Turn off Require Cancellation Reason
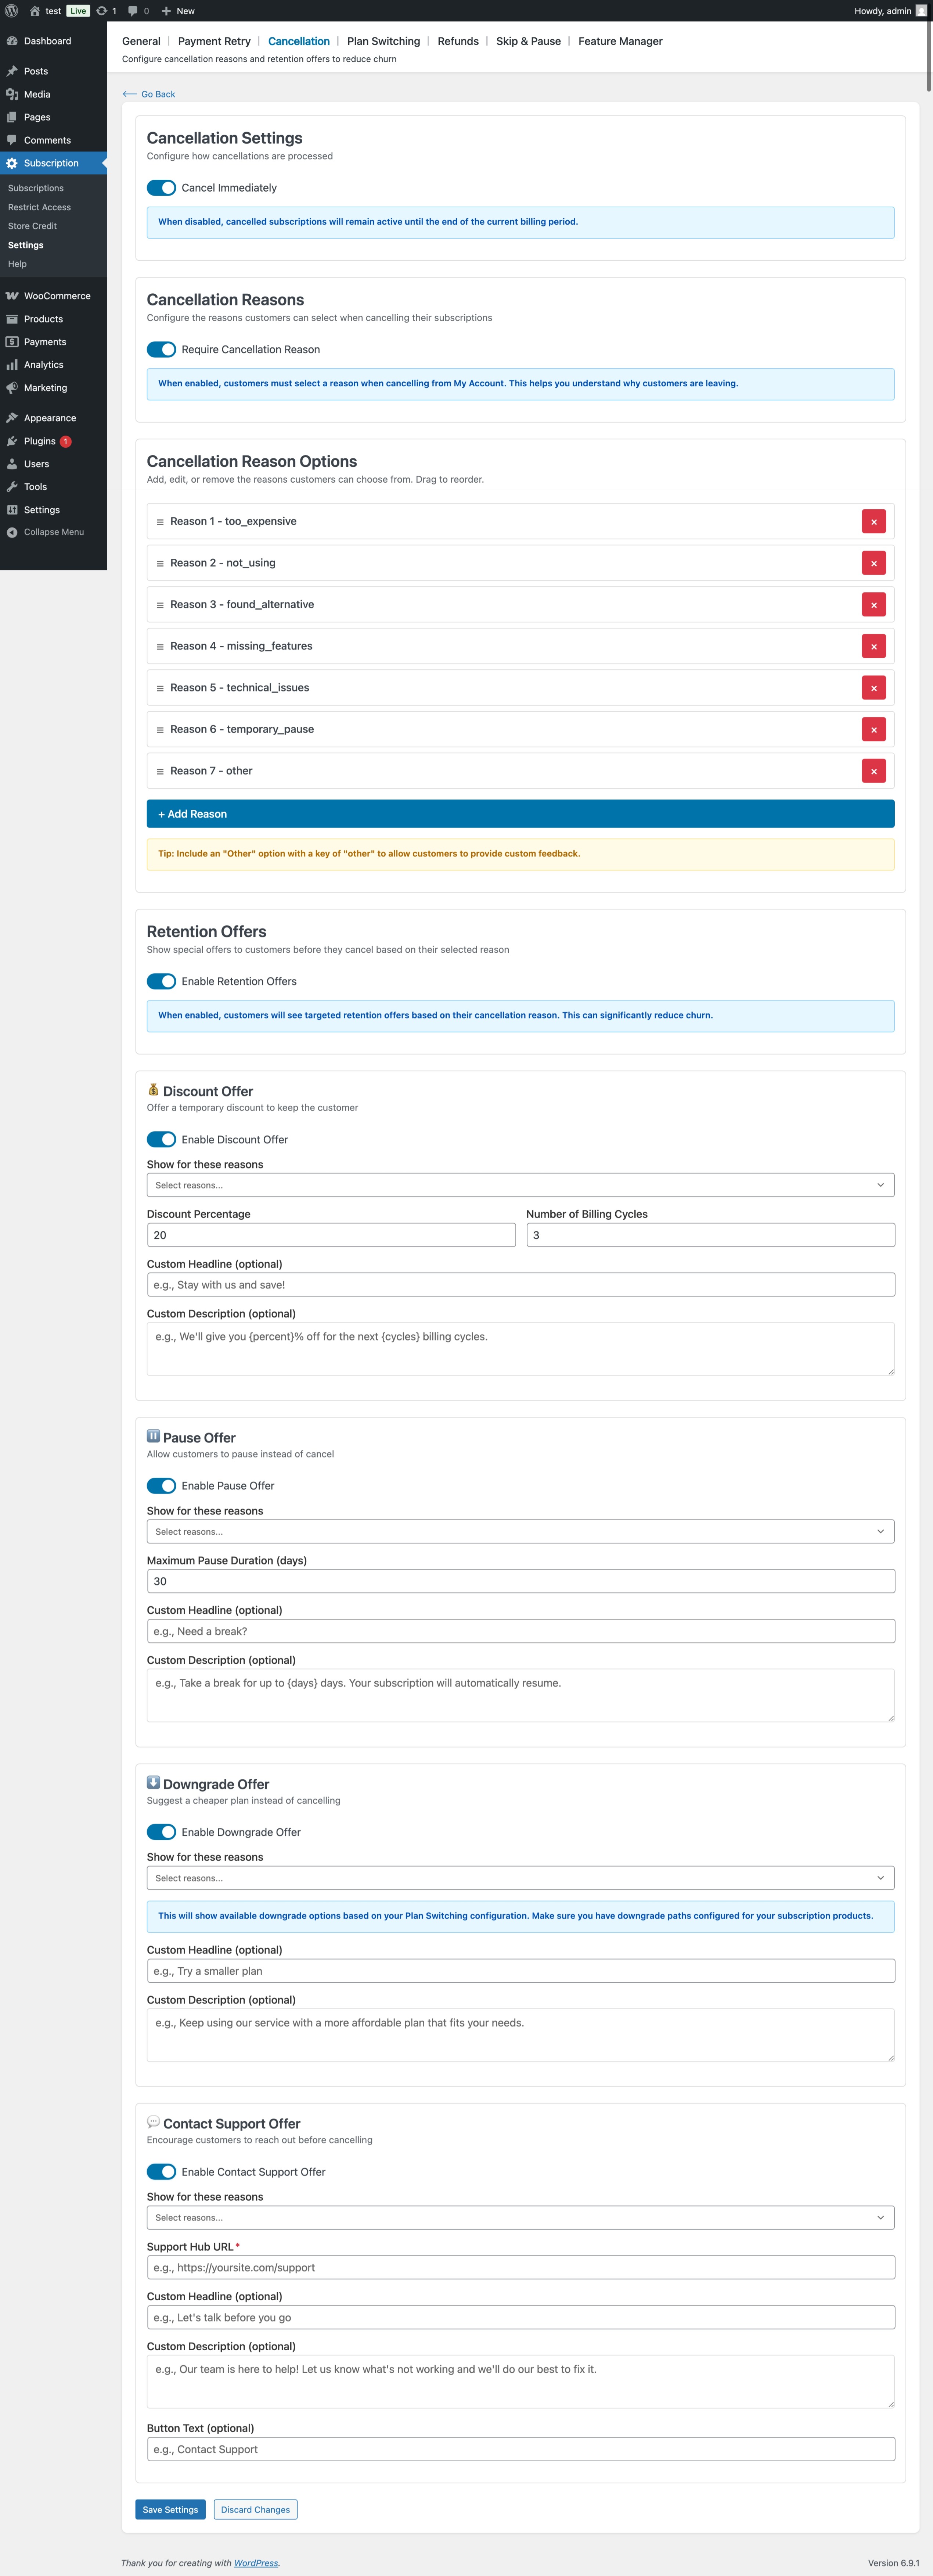 [161, 349]
